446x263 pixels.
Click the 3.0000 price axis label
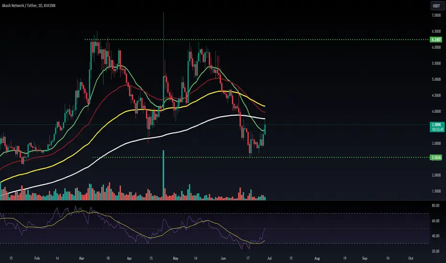coord(436,143)
